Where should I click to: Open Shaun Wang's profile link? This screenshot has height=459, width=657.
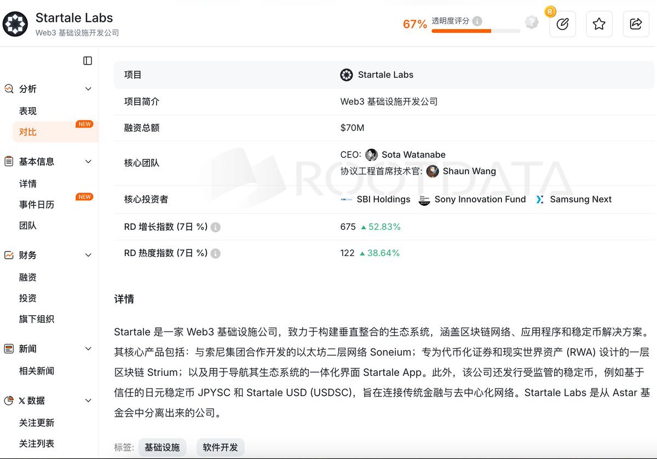pyautogui.click(x=469, y=171)
